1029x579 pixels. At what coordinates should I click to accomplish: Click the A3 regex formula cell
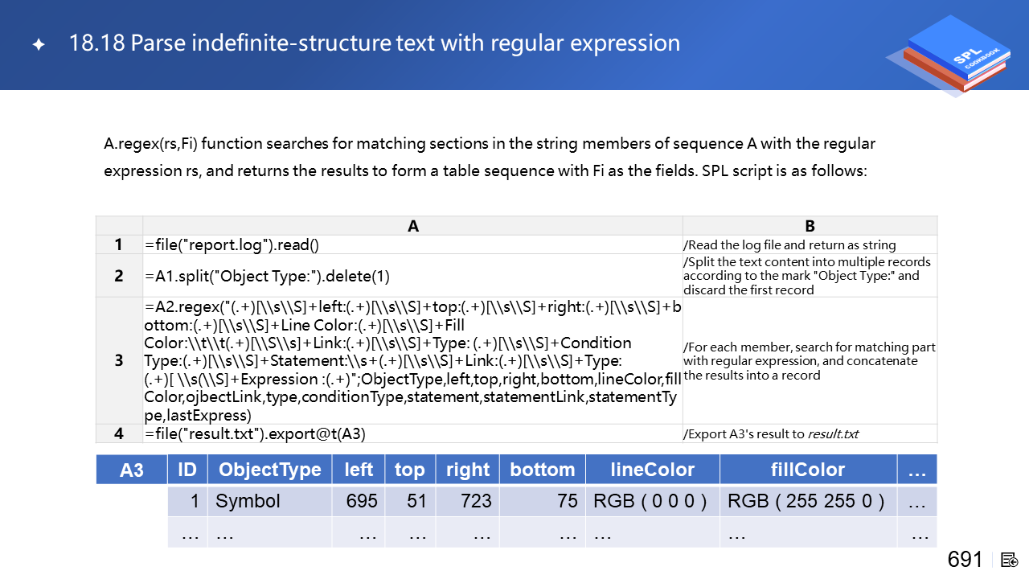[x=412, y=360]
